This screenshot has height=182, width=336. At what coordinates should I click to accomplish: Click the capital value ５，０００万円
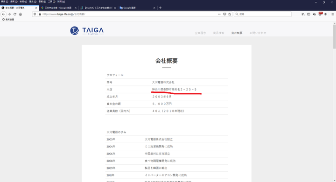[162, 104]
